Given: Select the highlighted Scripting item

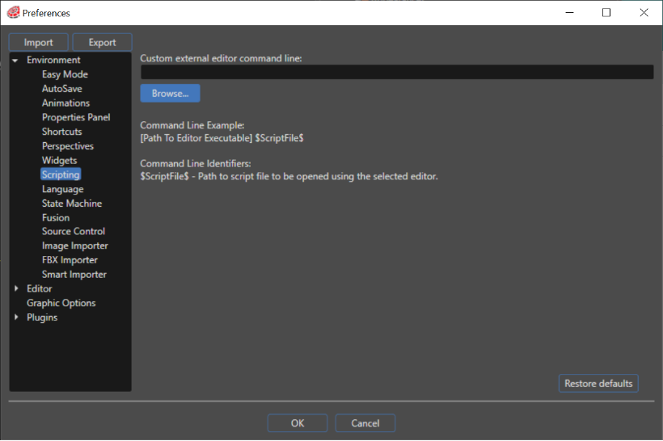Looking at the screenshot, I should click(x=61, y=174).
